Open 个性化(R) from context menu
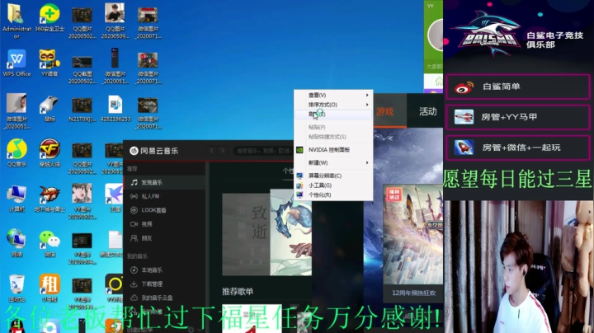The image size is (594, 333). point(333,195)
